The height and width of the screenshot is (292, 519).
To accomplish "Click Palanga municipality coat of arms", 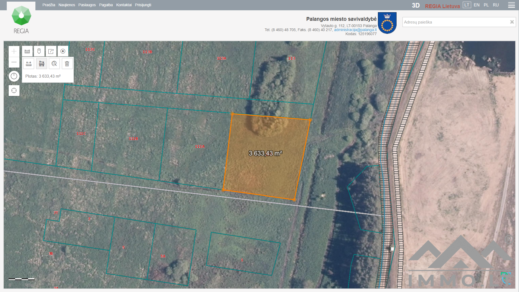I will [387, 23].
